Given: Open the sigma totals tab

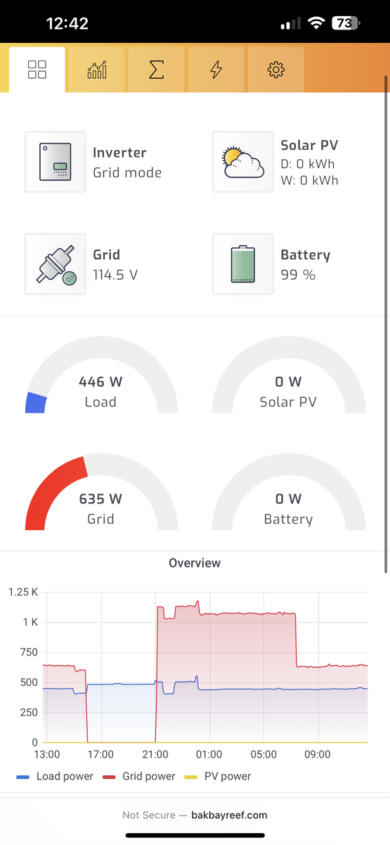Looking at the screenshot, I should coord(157,70).
